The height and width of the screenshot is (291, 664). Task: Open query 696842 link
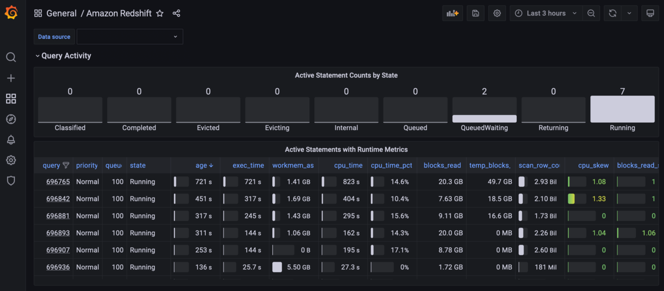pos(58,199)
